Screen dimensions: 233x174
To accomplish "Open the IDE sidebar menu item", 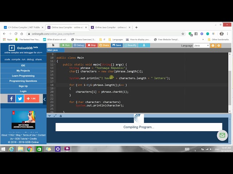I will (x=23, y=65).
